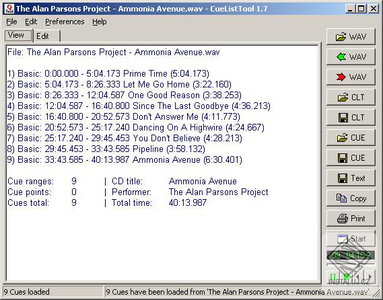Open the Preferences menu
This screenshot has width=383, height=300.
(65, 22)
